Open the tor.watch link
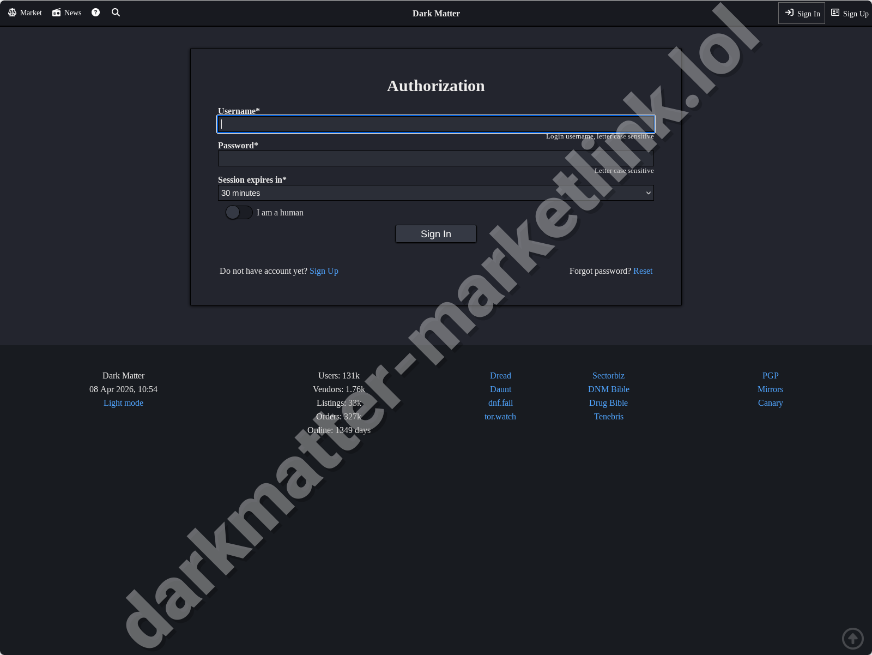The width and height of the screenshot is (872, 655). [x=500, y=416]
